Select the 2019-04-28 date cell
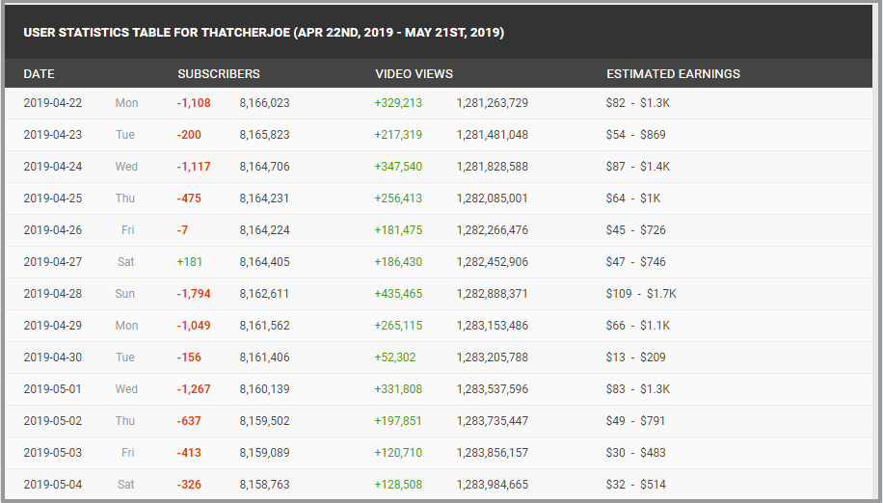This screenshot has width=883, height=503. (52, 294)
